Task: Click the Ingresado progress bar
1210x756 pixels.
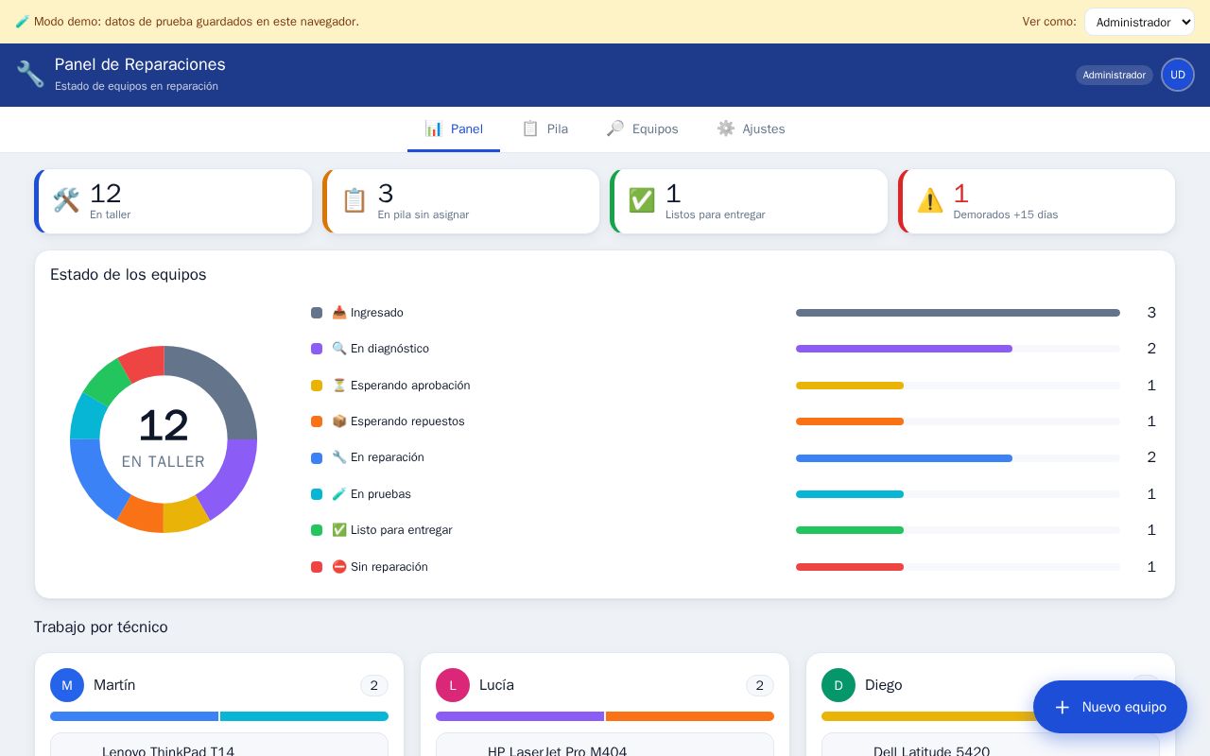Action: point(958,313)
